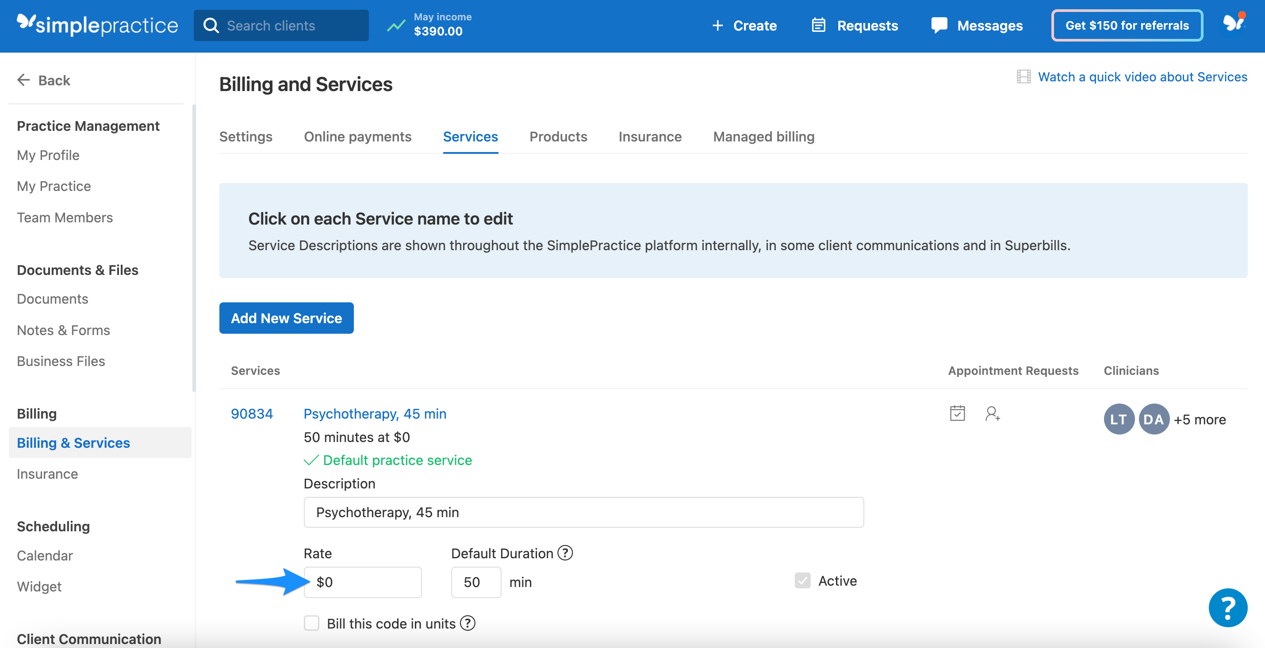Image resolution: width=1265 pixels, height=648 pixels.
Task: Open the Products tab
Action: point(558,137)
